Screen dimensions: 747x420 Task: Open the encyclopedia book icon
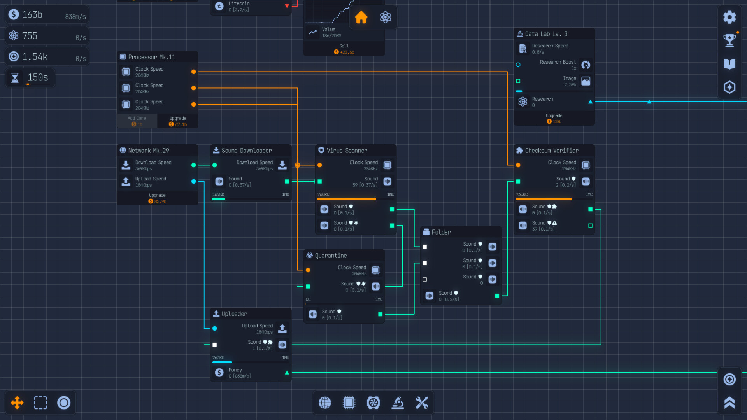tap(729, 64)
